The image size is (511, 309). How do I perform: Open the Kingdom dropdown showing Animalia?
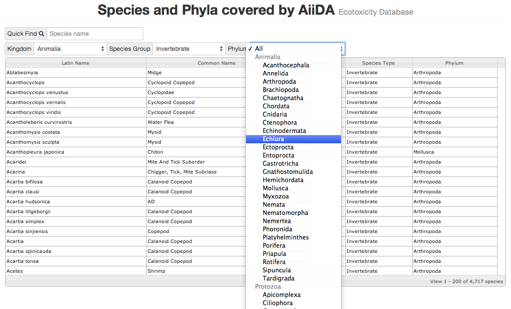point(70,49)
